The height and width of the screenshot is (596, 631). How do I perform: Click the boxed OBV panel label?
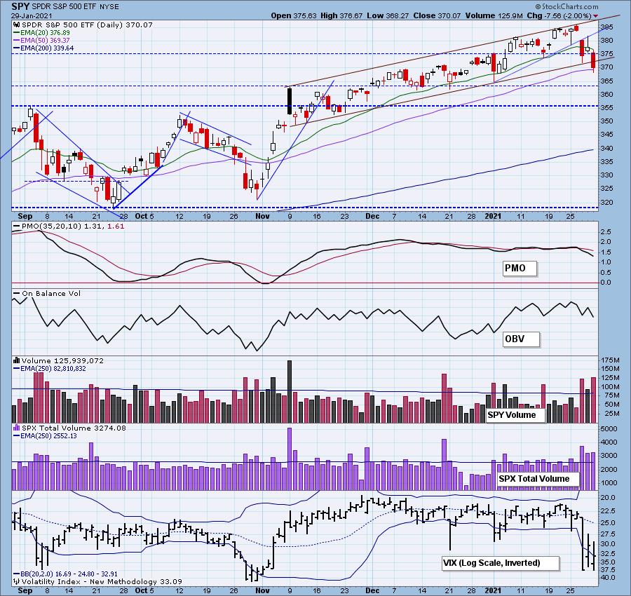(x=521, y=339)
